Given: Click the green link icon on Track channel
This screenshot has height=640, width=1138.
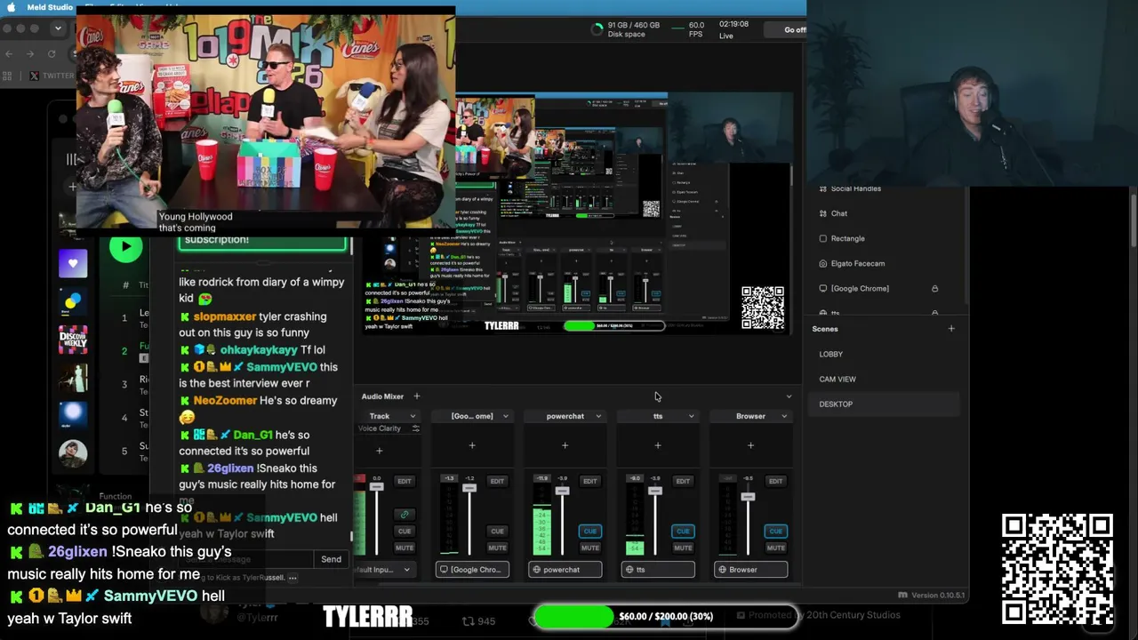Looking at the screenshot, I should coord(405,515).
